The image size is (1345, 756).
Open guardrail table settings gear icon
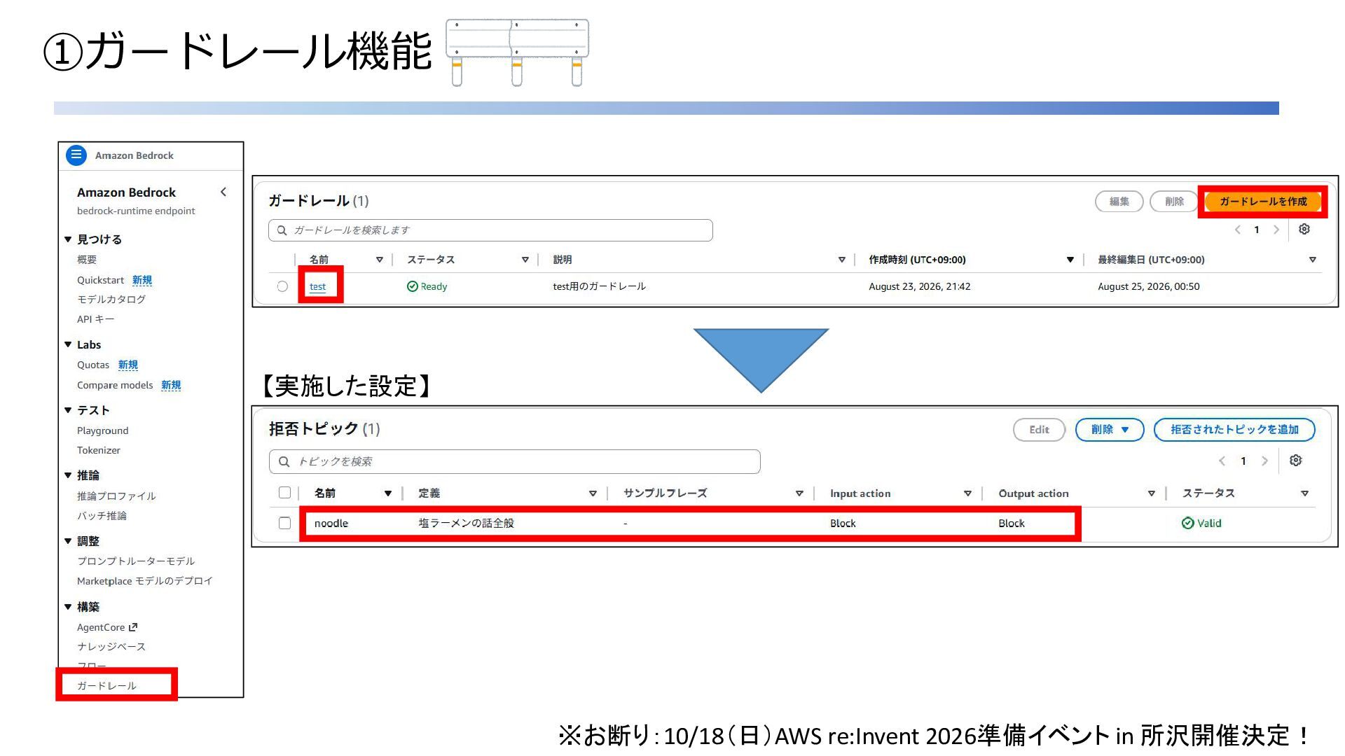click(x=1304, y=230)
